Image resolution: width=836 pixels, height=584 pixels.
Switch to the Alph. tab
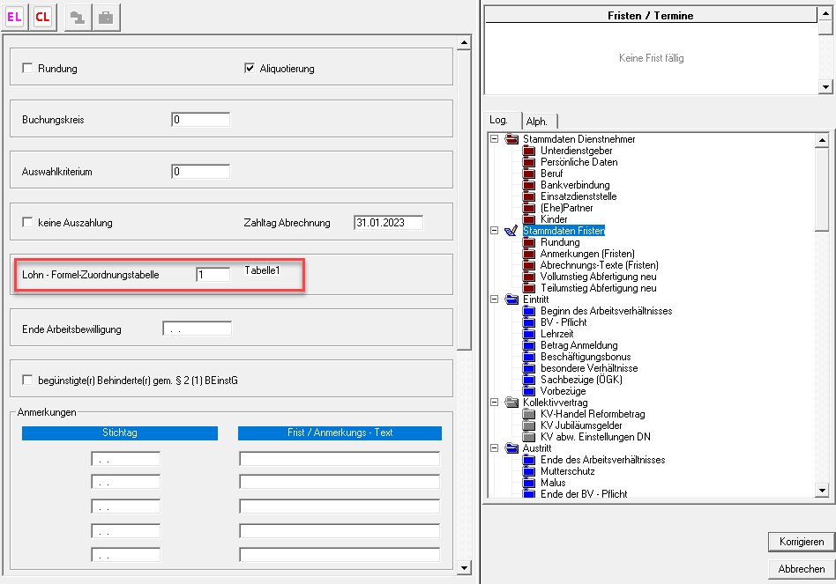tap(537, 122)
